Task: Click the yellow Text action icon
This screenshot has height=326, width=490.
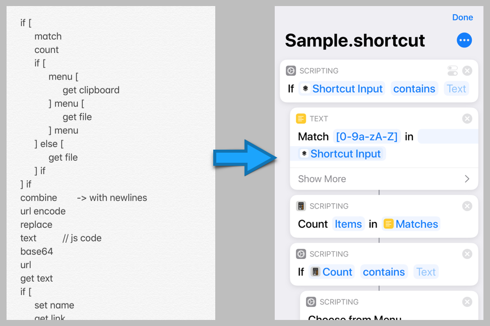Action: click(301, 119)
